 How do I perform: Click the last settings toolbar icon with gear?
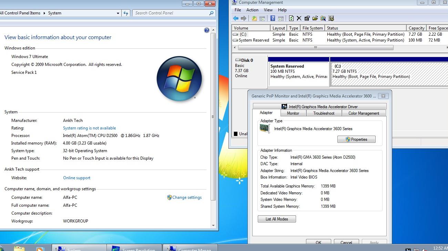coord(331,19)
